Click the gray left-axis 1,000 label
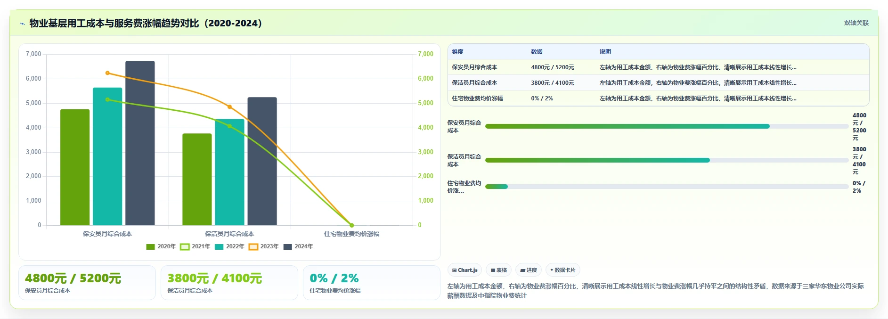Viewport: 888px width, 319px height. pos(33,201)
